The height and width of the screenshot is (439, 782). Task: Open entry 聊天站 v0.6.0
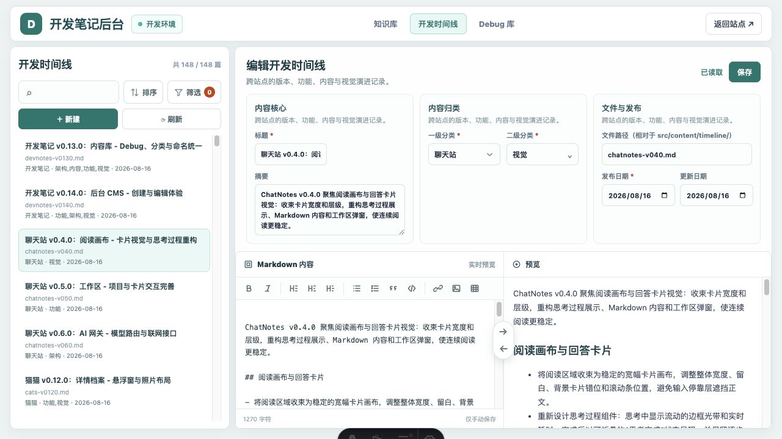tap(114, 344)
